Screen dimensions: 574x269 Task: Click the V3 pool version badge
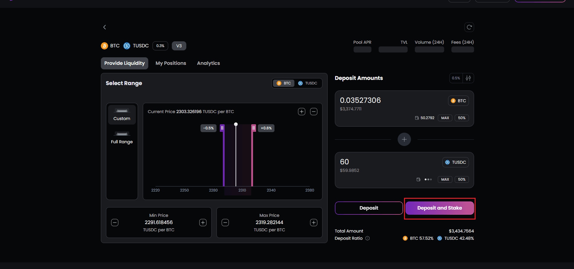click(x=179, y=46)
